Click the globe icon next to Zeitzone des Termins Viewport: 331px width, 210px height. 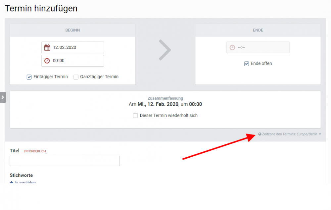260,134
